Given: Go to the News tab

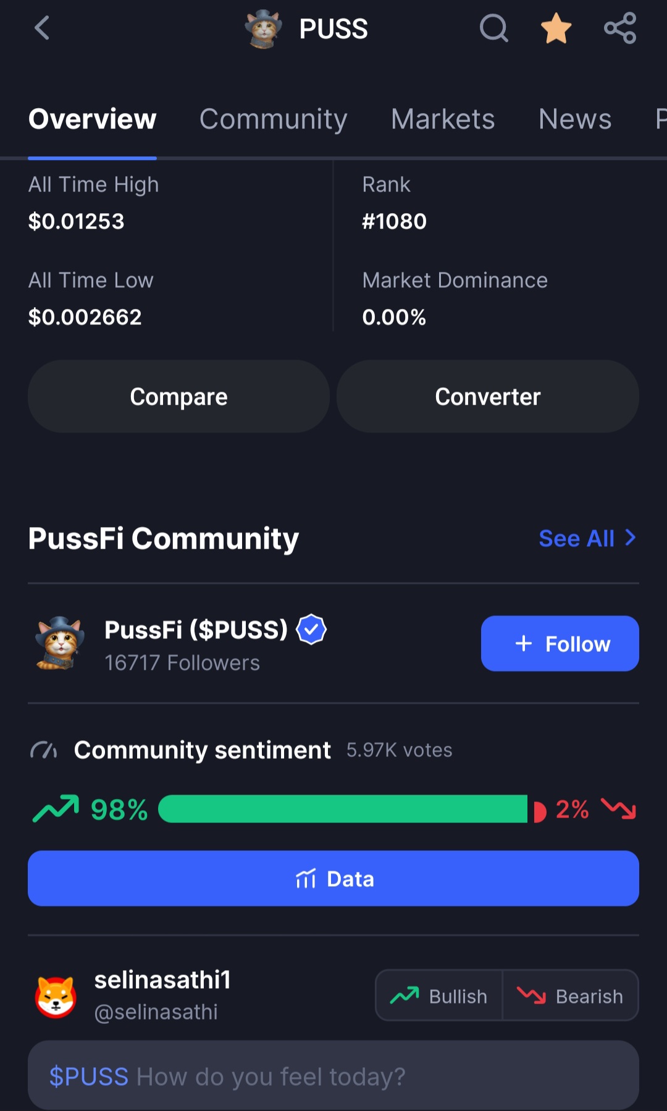Looking at the screenshot, I should 574,119.
